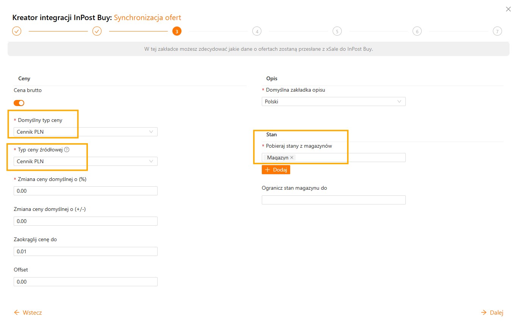516x326 pixels.
Task: Toggle the Cena brutto switch
Action: 19,103
